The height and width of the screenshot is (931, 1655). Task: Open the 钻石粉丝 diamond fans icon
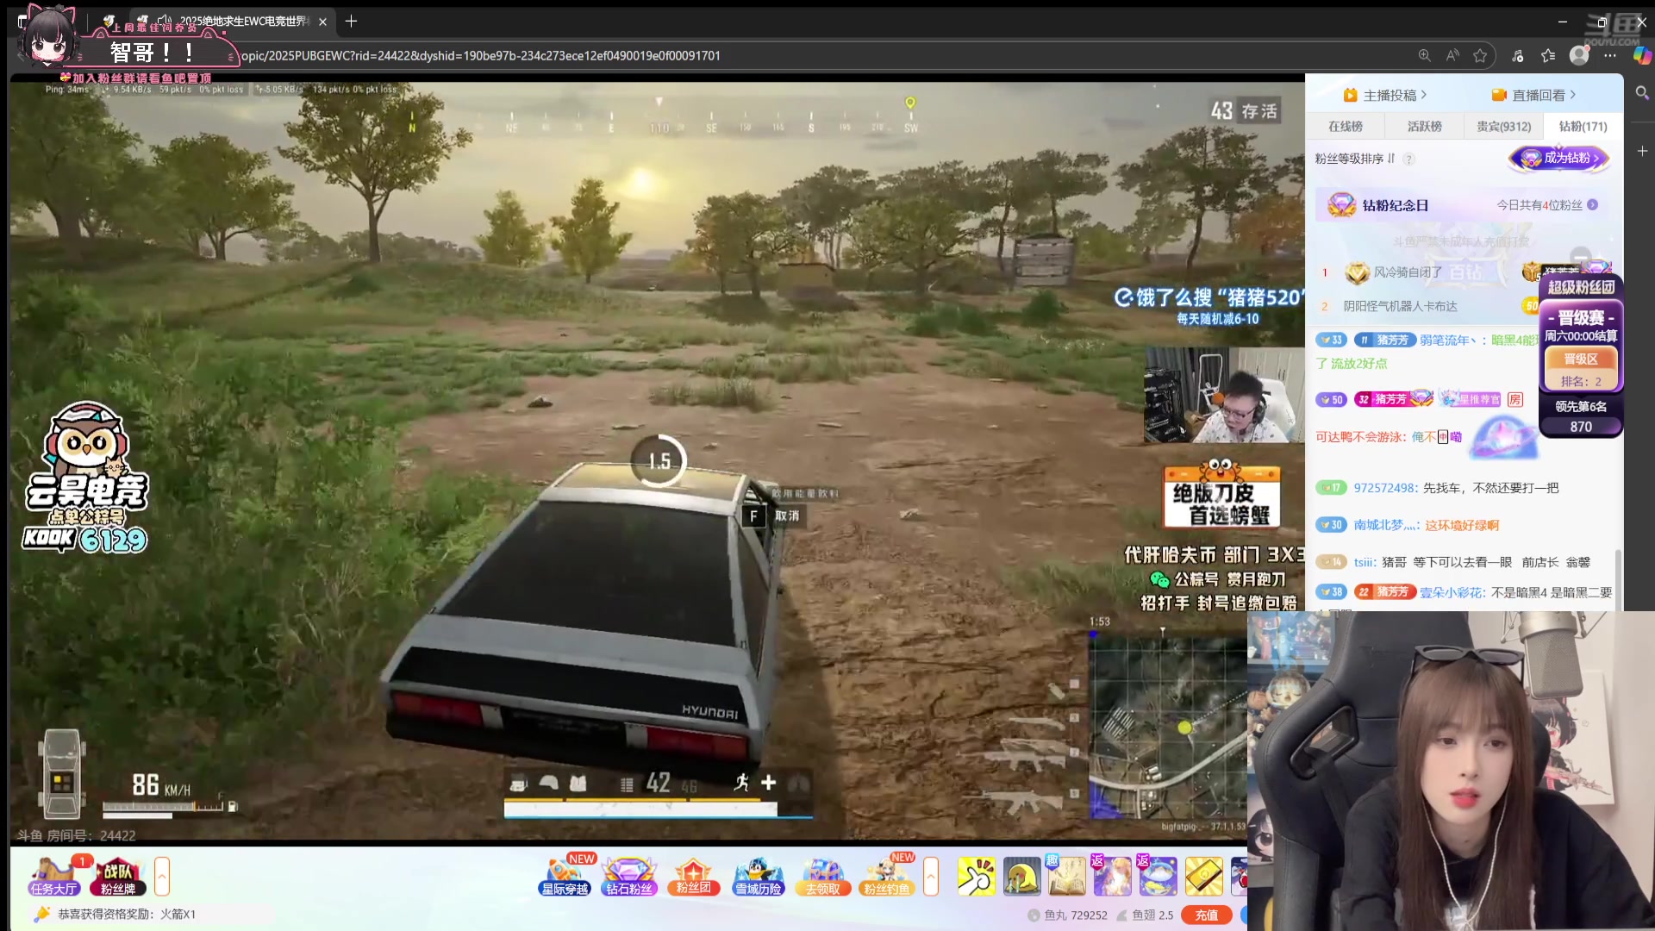point(629,877)
